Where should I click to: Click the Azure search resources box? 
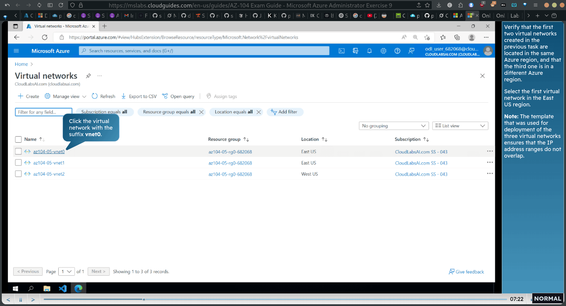pyautogui.click(x=204, y=51)
